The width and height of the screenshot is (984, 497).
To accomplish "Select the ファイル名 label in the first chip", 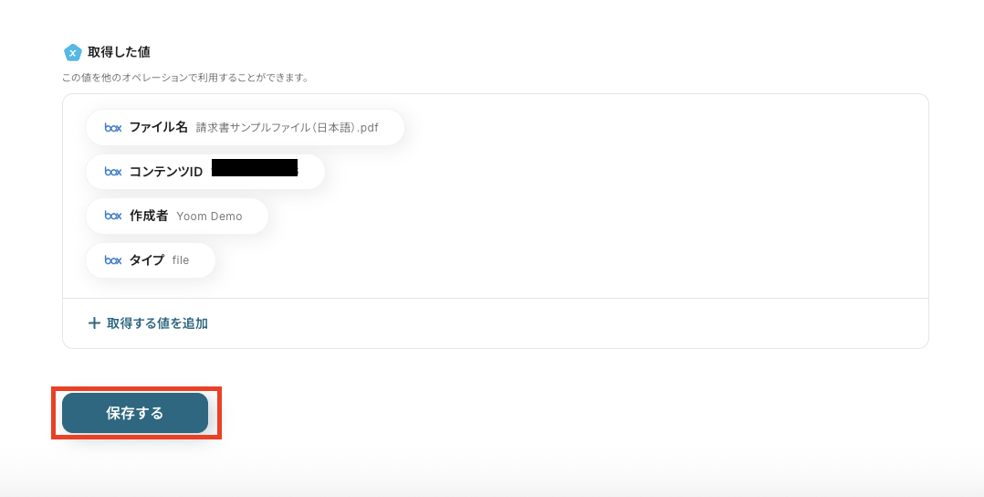I will (158, 128).
